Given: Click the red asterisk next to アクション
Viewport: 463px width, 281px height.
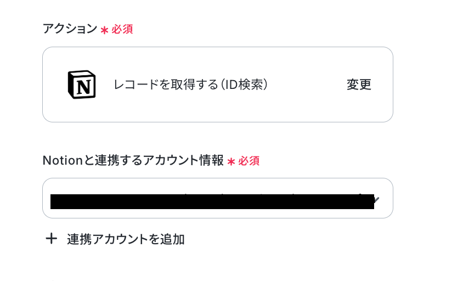Looking at the screenshot, I should pyautogui.click(x=104, y=30).
